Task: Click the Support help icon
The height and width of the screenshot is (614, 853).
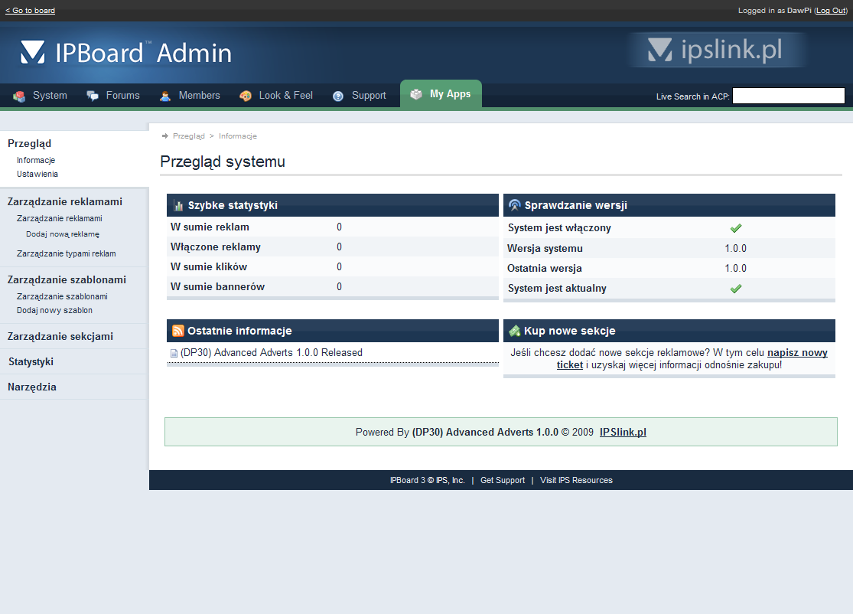Action: [x=338, y=96]
